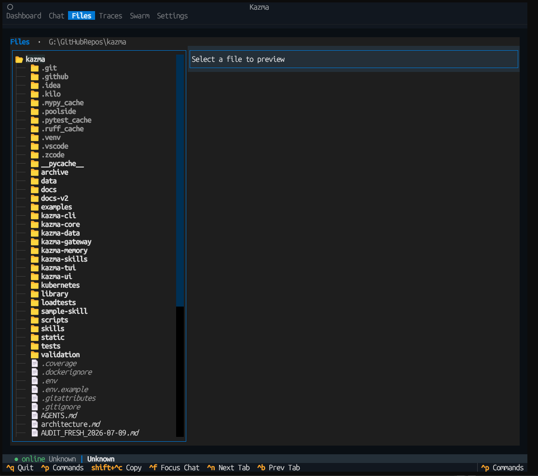Switch to the Chat tab
The height and width of the screenshot is (476, 538).
(56, 16)
